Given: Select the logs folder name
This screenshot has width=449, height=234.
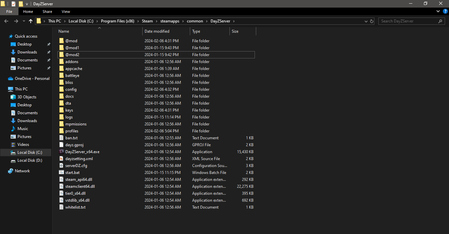Looking at the screenshot, I should pos(69,117).
